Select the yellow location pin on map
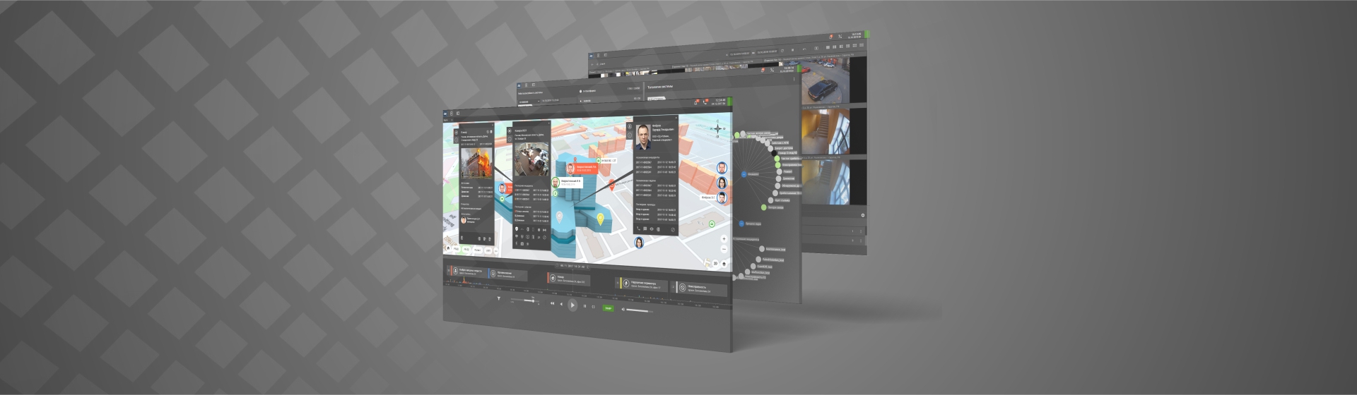The width and height of the screenshot is (1357, 395). point(600,219)
